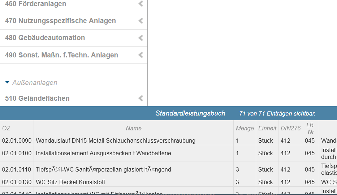The width and height of the screenshot is (337, 195).
Task: Click DIN276 value 412 in row 02.01.0130
Action: (285, 182)
